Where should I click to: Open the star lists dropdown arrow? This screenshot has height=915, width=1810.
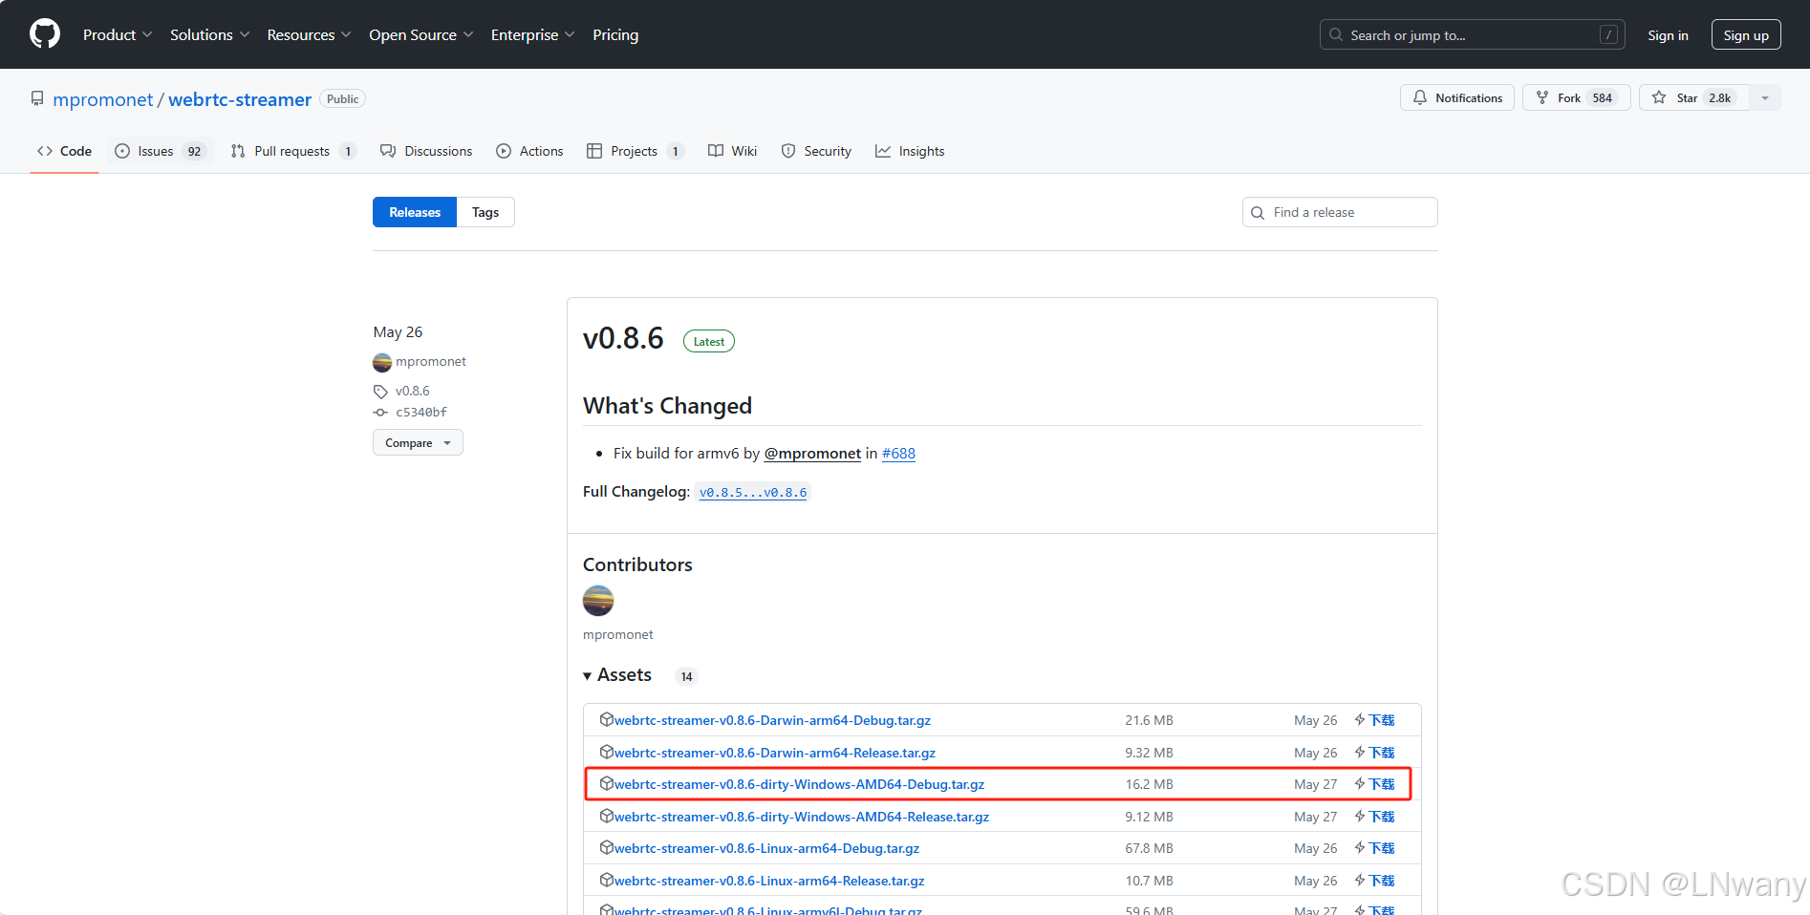[1765, 97]
